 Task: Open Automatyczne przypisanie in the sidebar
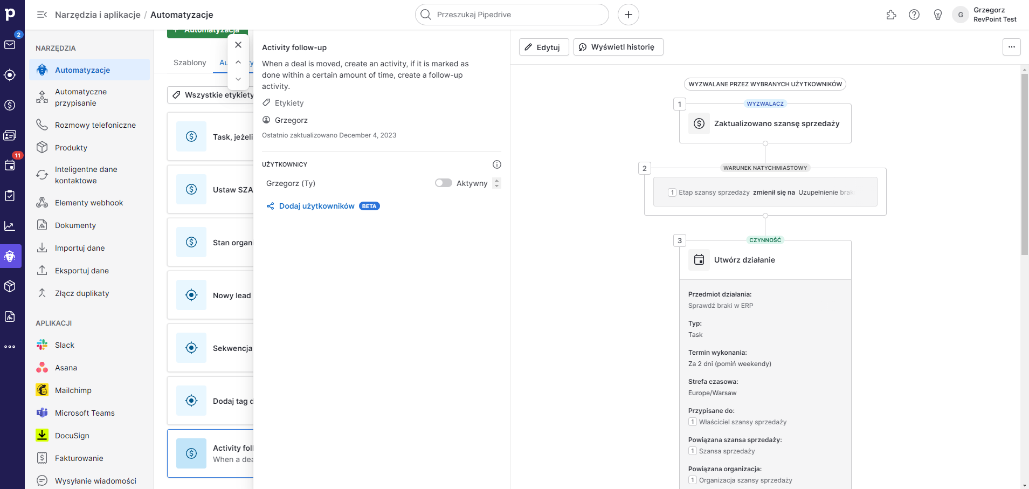[90, 98]
